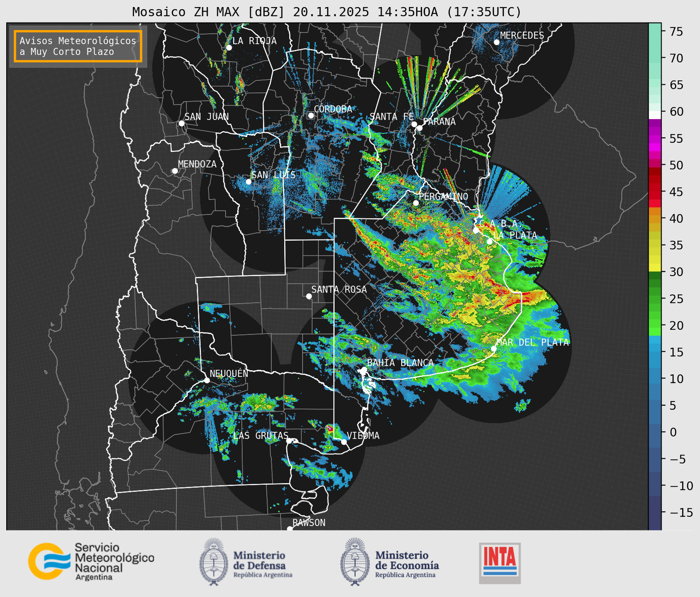Click the map title showing 14:35HOA timestamp
This screenshot has height=597, width=700.
point(327,12)
